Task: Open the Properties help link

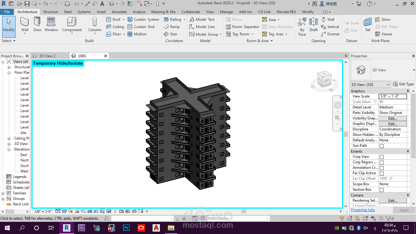Action: 363,210
